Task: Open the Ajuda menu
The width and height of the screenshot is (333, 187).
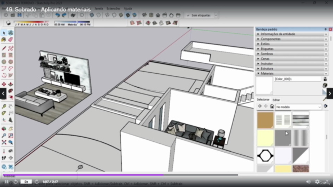Action: tap(128, 8)
